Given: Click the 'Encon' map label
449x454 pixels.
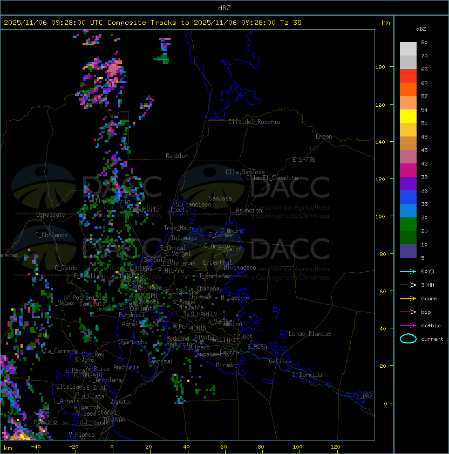Looking at the screenshot, I should 324,136.
